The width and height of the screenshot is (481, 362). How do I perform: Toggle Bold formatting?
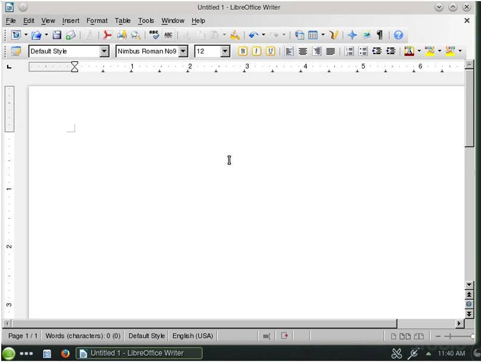pos(243,51)
